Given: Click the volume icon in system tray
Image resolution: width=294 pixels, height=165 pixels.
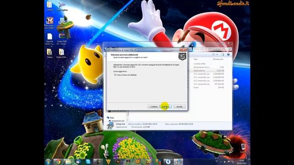Looking at the screenshot, I should [225, 162].
